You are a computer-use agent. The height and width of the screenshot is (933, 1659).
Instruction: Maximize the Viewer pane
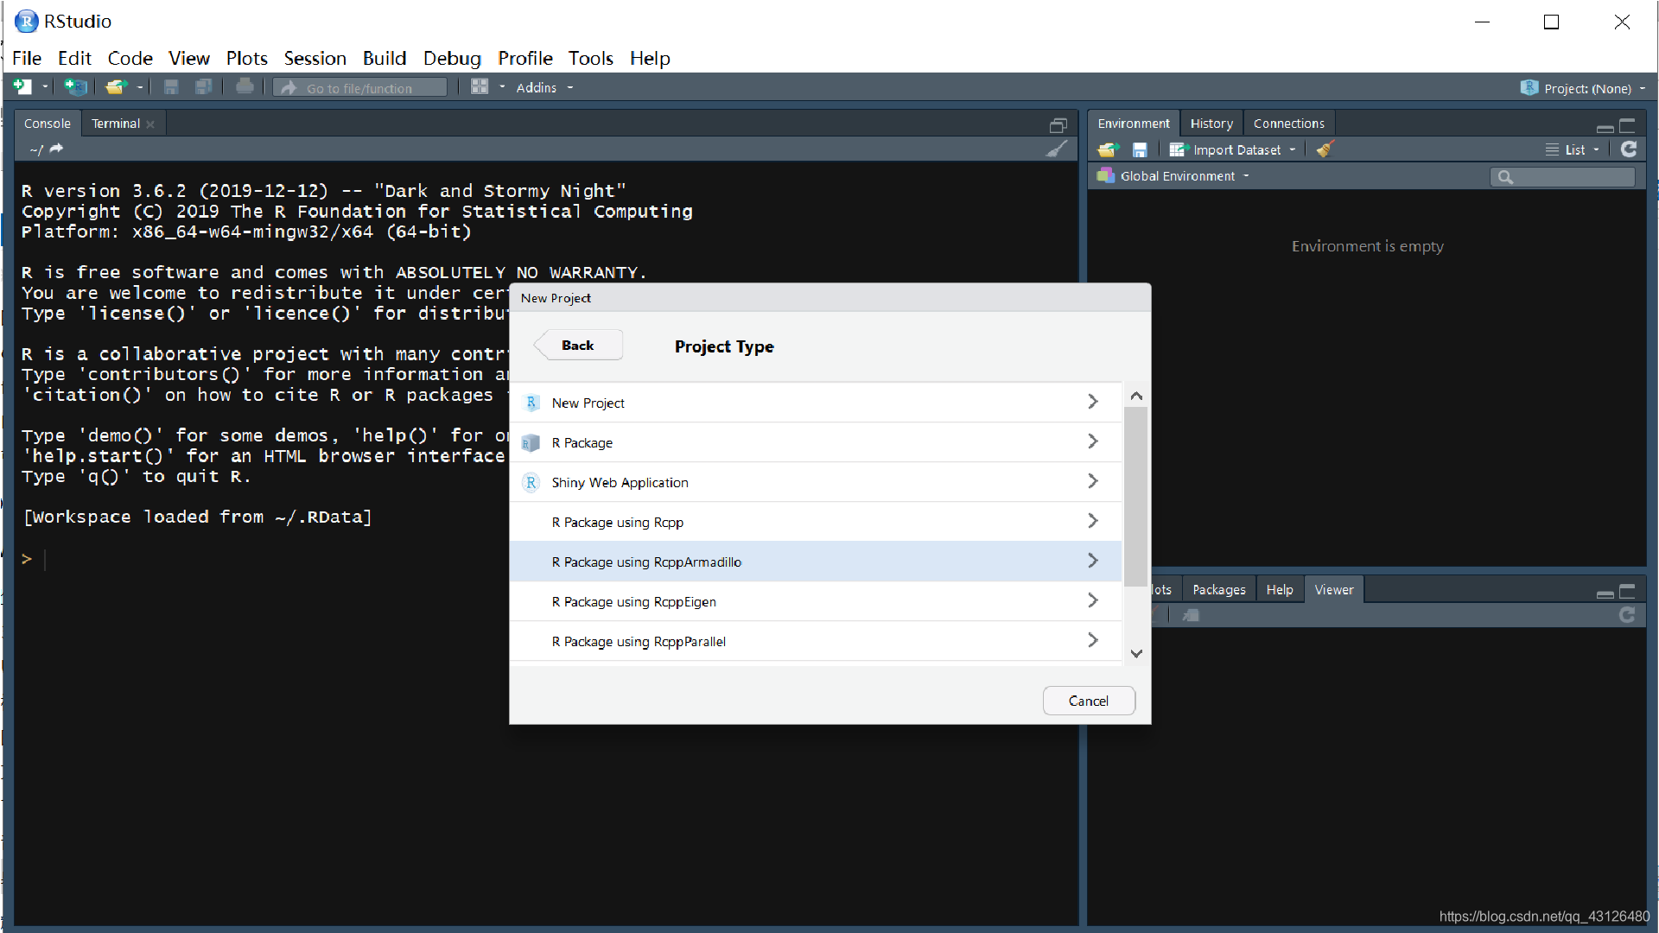point(1627,591)
